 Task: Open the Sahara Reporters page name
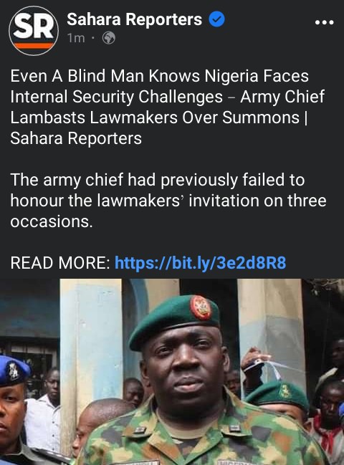(134, 19)
